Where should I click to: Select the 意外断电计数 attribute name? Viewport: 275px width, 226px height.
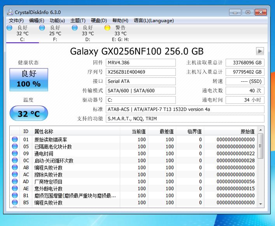tap(48, 189)
